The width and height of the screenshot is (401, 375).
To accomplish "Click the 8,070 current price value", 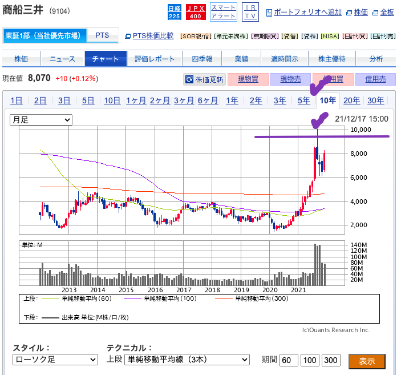I will (39, 78).
